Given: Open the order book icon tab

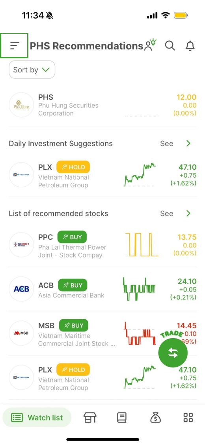Looking at the screenshot, I should [x=122, y=417].
